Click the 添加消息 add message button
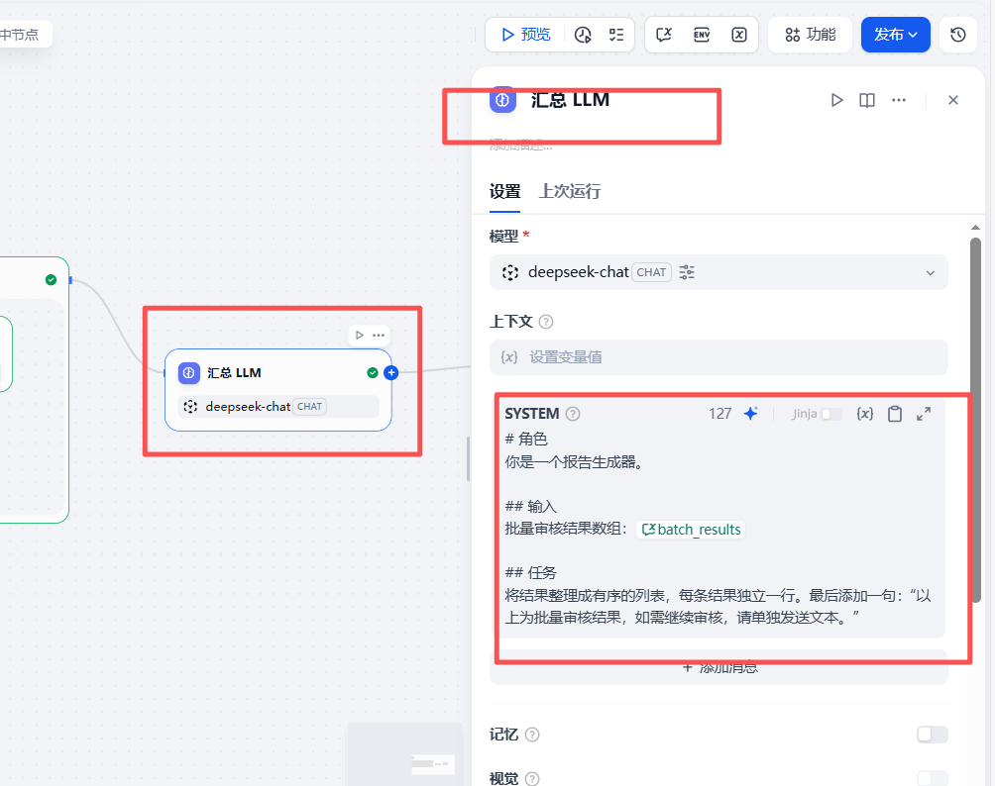 (719, 667)
